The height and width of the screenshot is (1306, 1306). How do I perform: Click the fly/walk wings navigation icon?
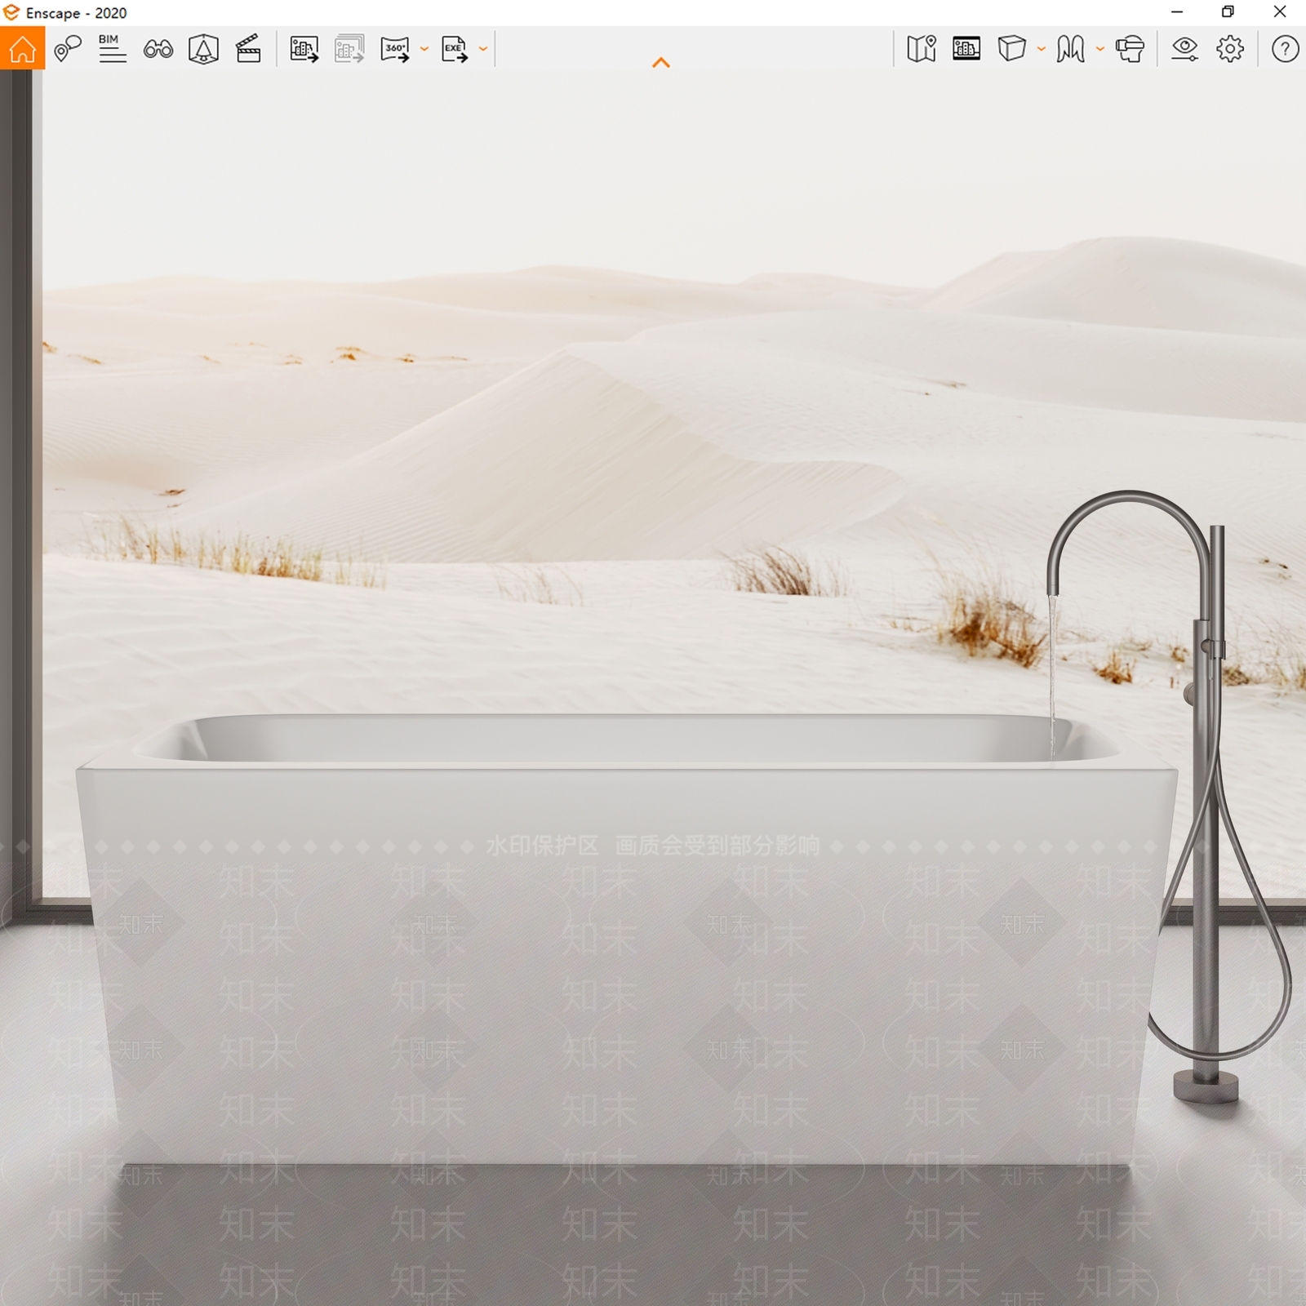[x=1070, y=49]
